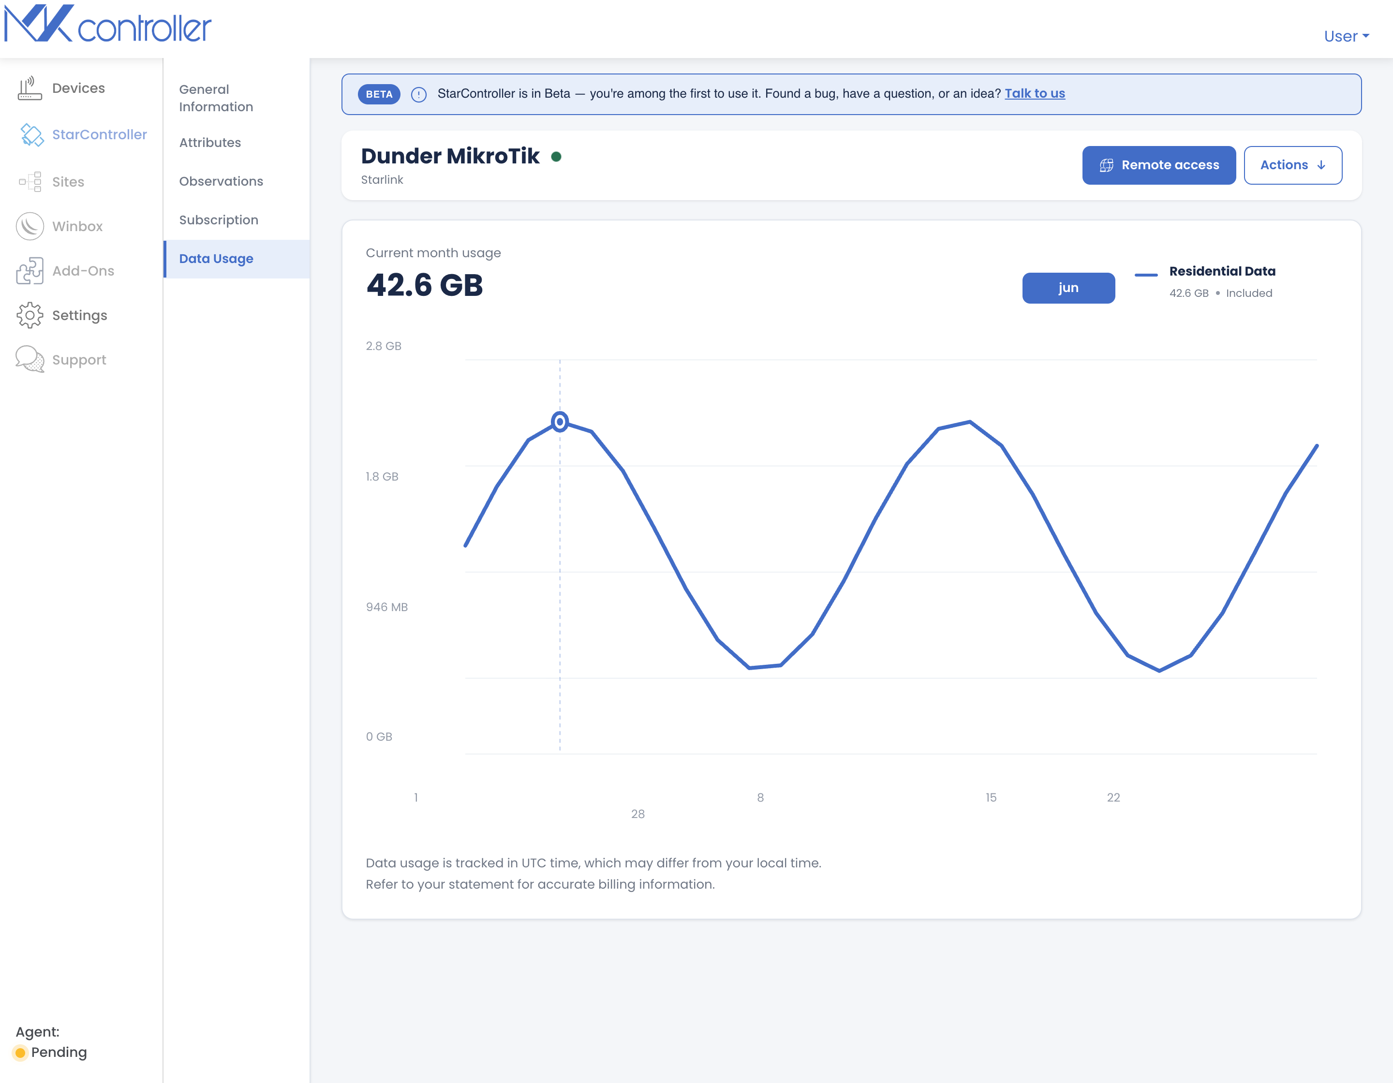Image resolution: width=1393 pixels, height=1083 pixels.
Task: Click the green online status dot
Action: tap(556, 157)
